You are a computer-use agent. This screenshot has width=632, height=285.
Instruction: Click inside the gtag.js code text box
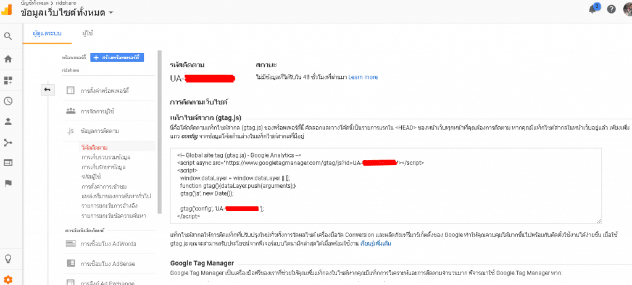click(x=386, y=185)
